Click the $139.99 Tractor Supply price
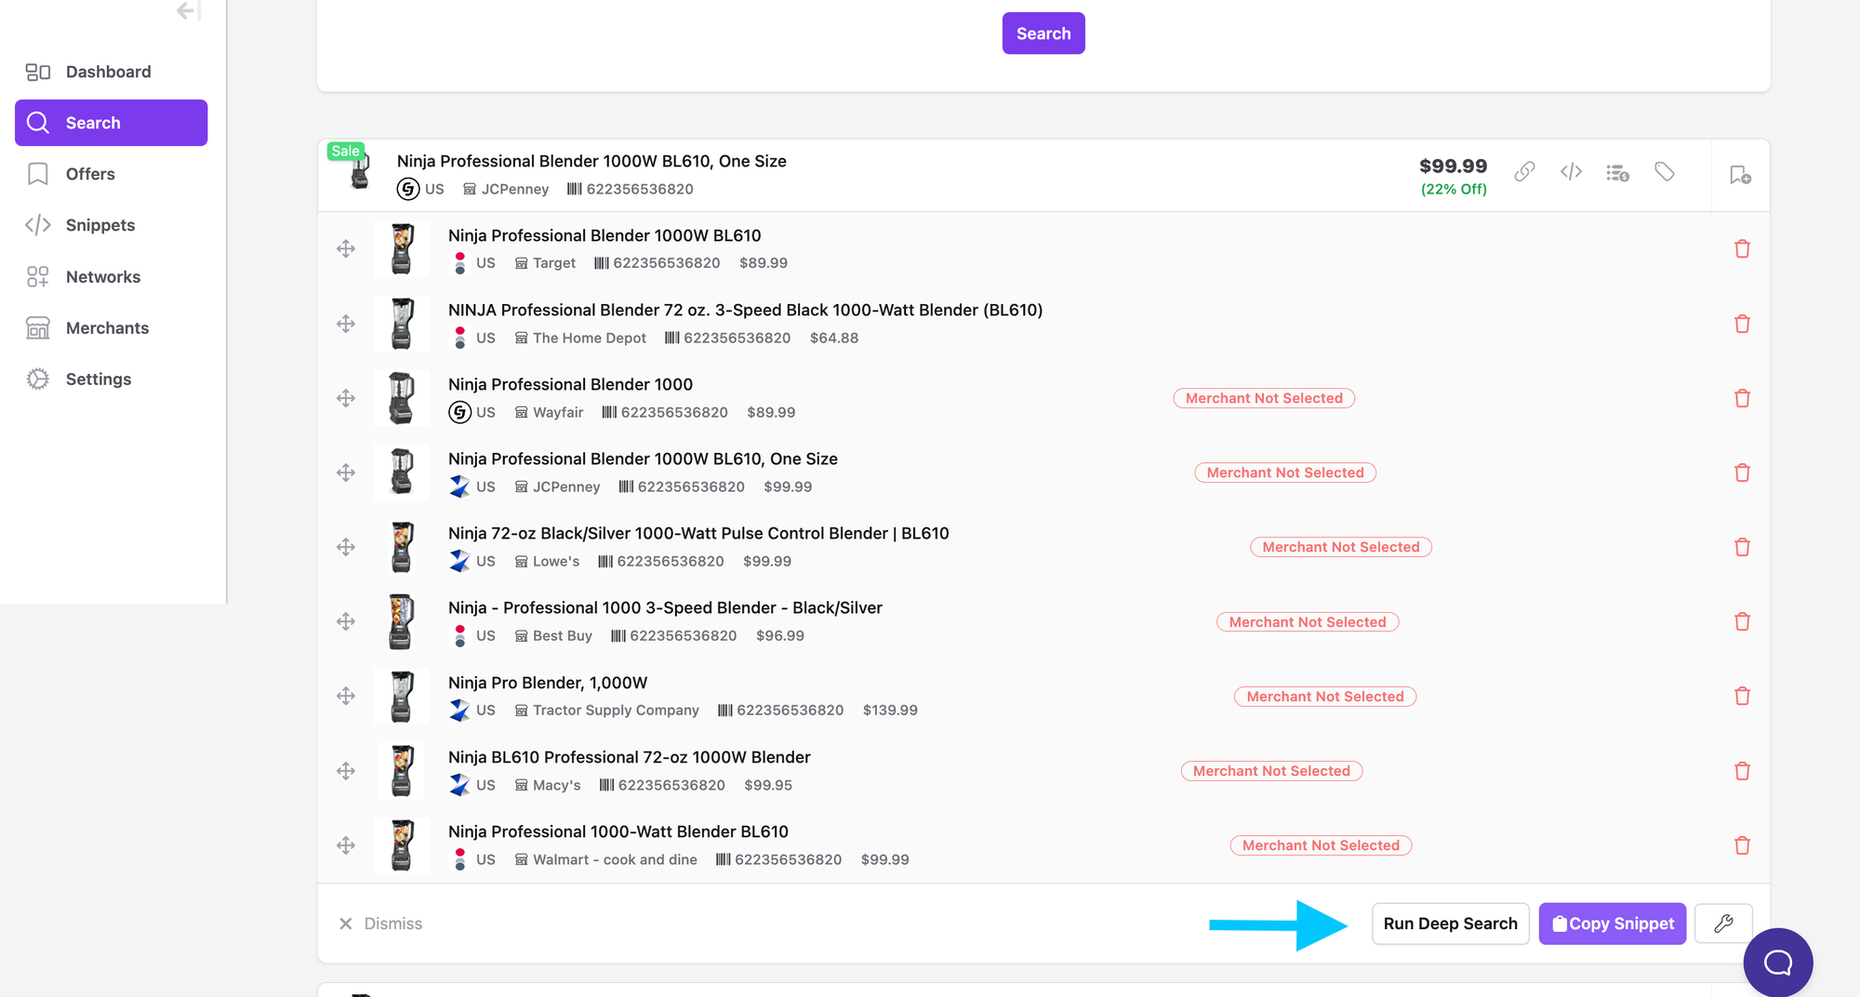The width and height of the screenshot is (1860, 997). 890,710
